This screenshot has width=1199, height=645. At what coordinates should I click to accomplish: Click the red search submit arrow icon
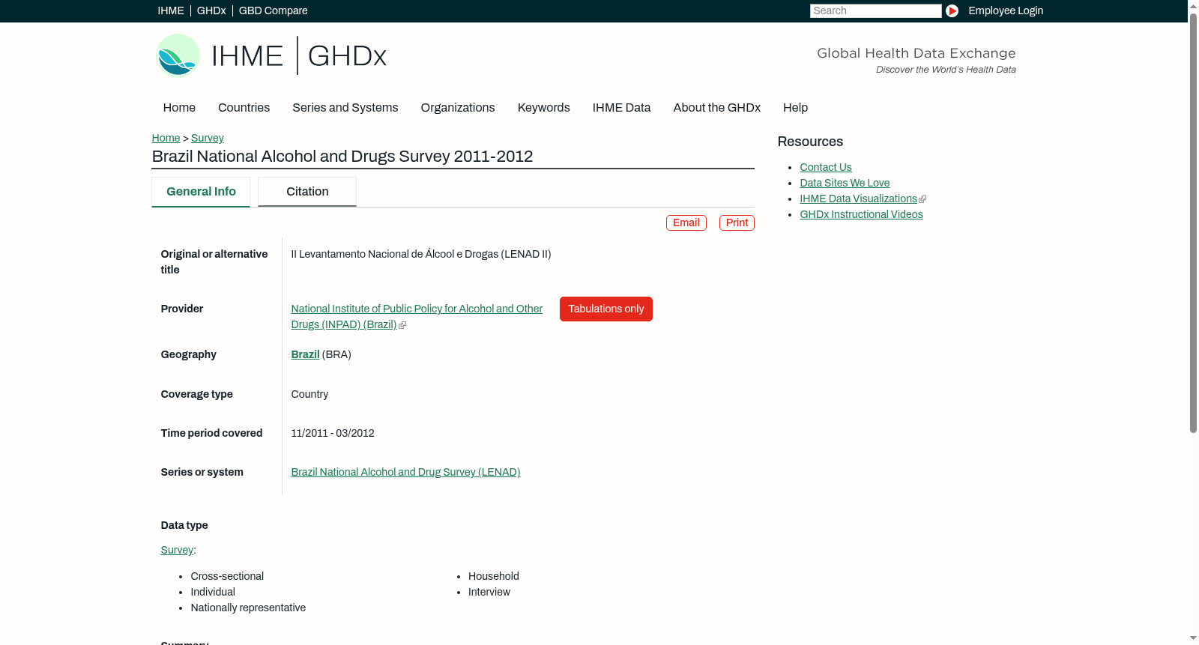[952, 10]
